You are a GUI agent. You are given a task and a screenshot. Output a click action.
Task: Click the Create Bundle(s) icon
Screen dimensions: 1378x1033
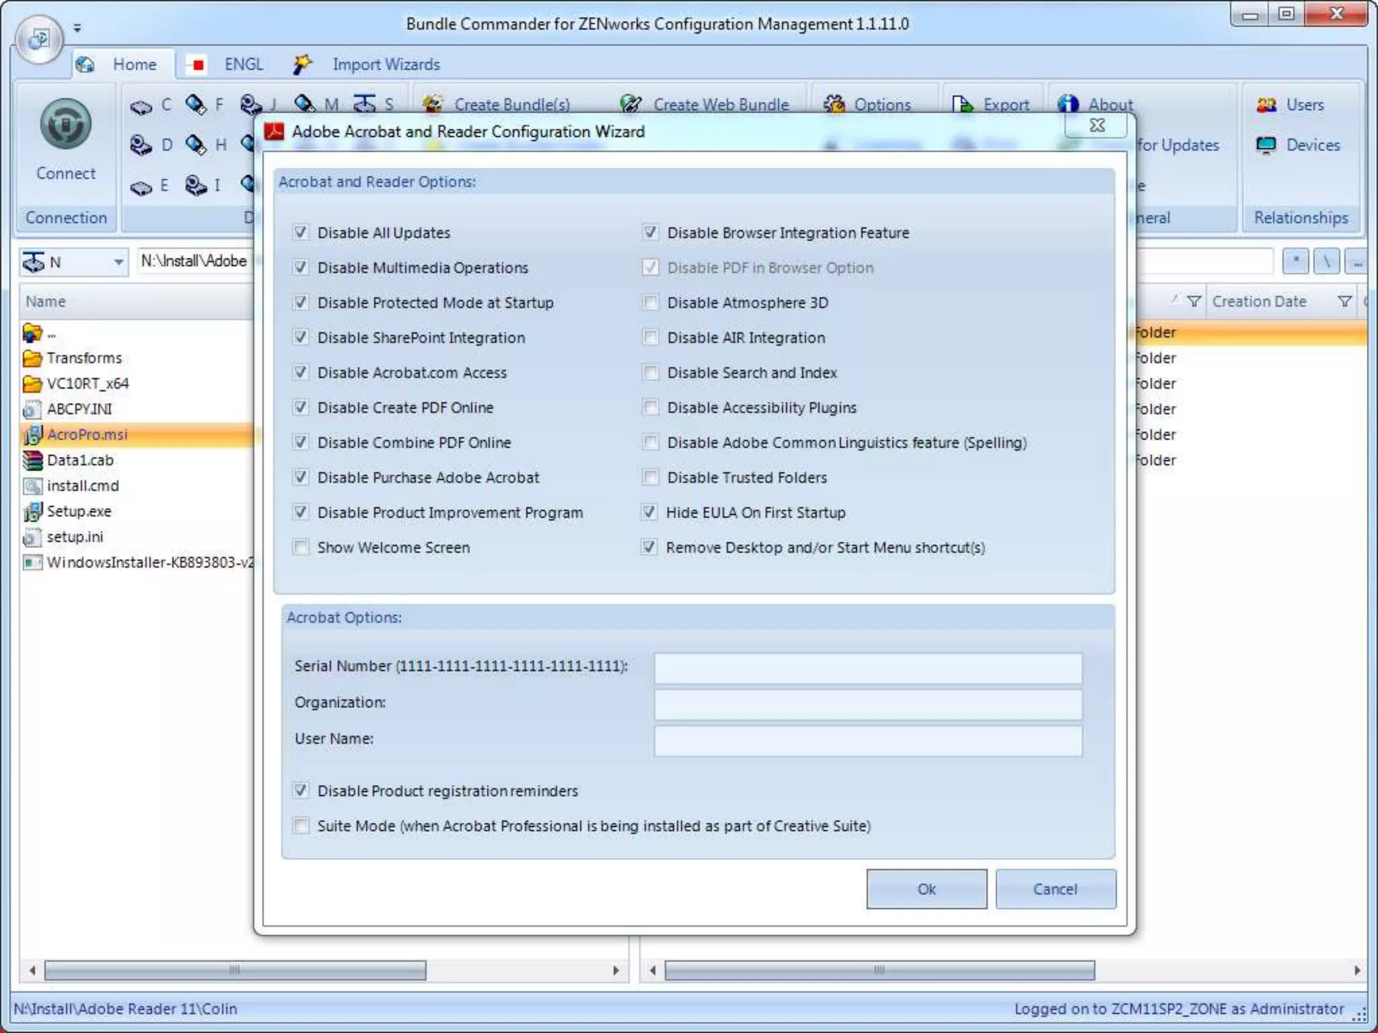coord(433,104)
